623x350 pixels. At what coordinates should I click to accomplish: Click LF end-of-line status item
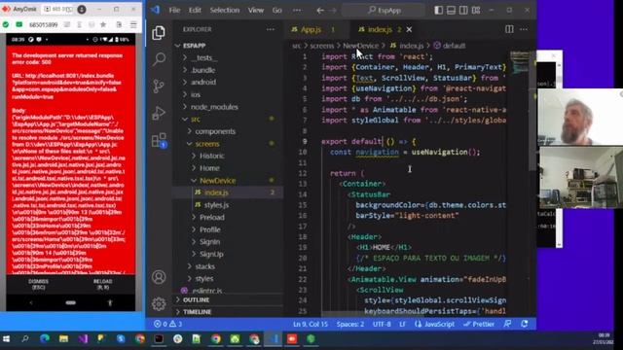pyautogui.click(x=402, y=324)
